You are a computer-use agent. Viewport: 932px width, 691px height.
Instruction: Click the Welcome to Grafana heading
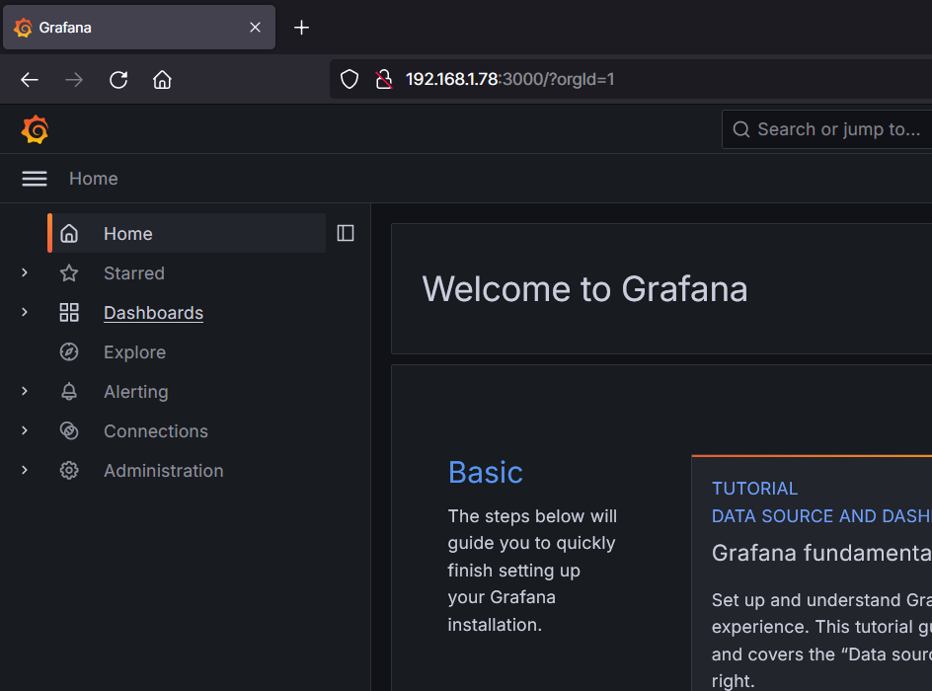click(x=584, y=289)
